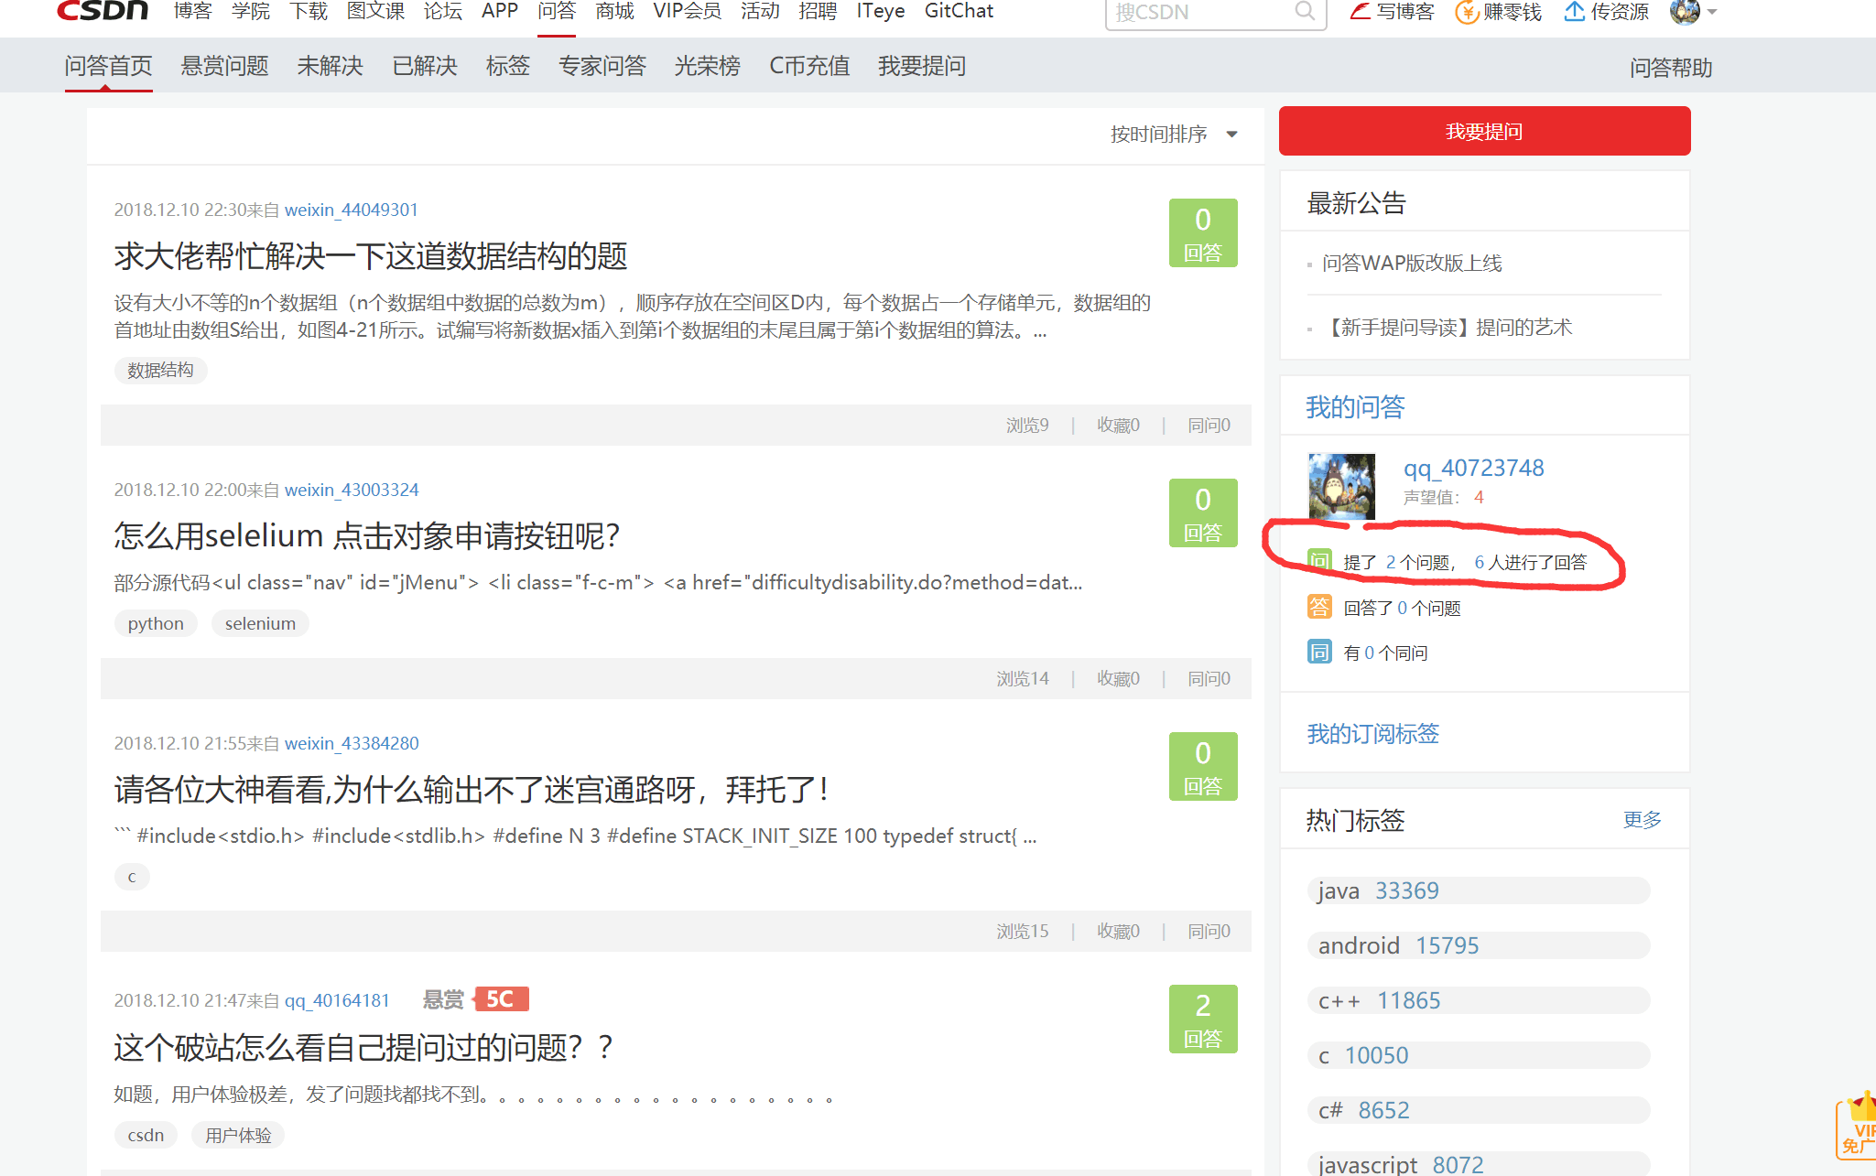
Task: Click author link qq_40164181
Action: [337, 1000]
